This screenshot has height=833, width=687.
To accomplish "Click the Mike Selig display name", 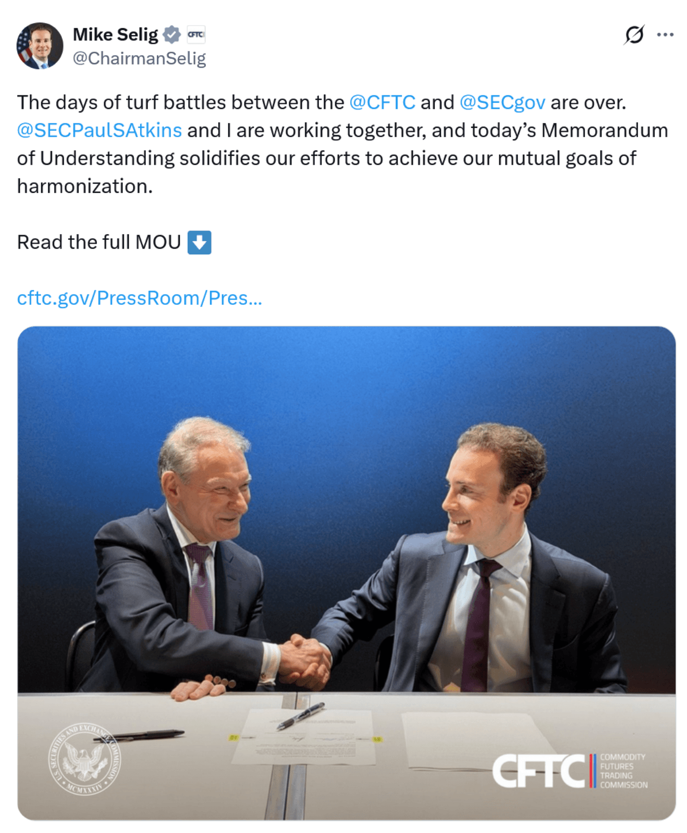I will click(115, 35).
